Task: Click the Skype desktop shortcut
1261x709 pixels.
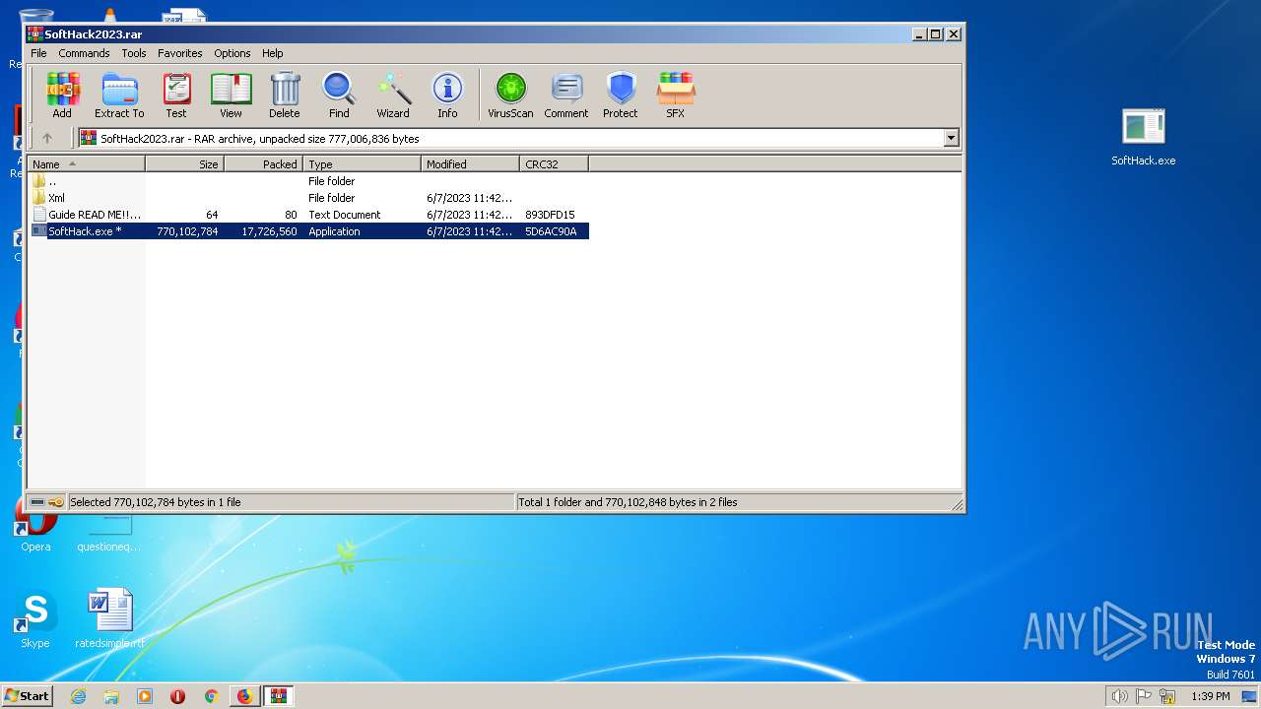Action: 35,620
